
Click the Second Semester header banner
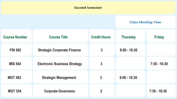tap(88, 8)
